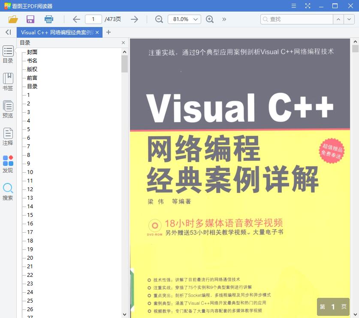Jump to outline entry 24

click(x=30, y=292)
